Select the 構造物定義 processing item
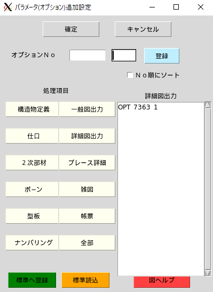Image resolution: width=213 pixels, height=292 pixels. [32, 109]
